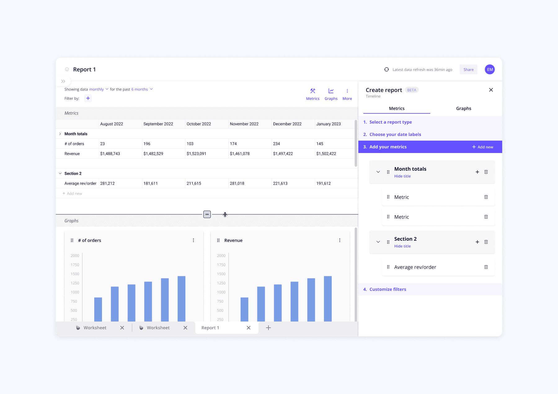Collapse Section 2 in the panel

coord(378,242)
